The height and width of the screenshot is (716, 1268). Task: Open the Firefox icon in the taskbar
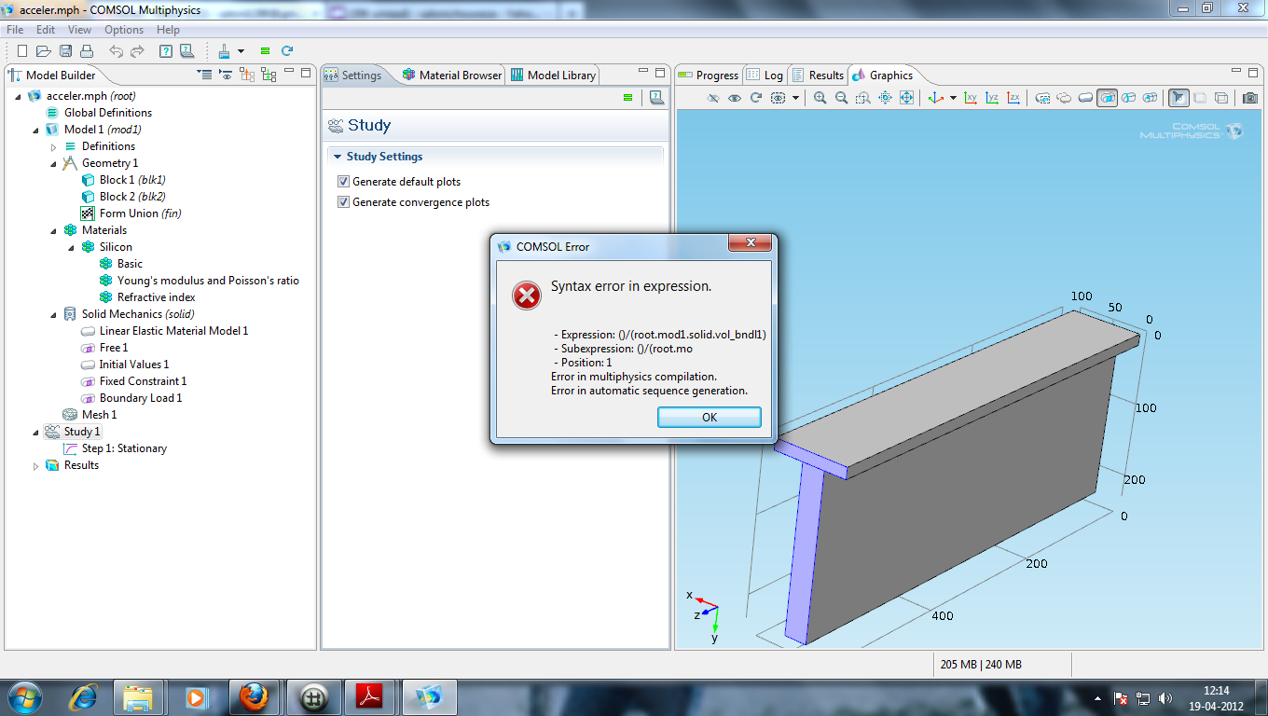(x=254, y=696)
